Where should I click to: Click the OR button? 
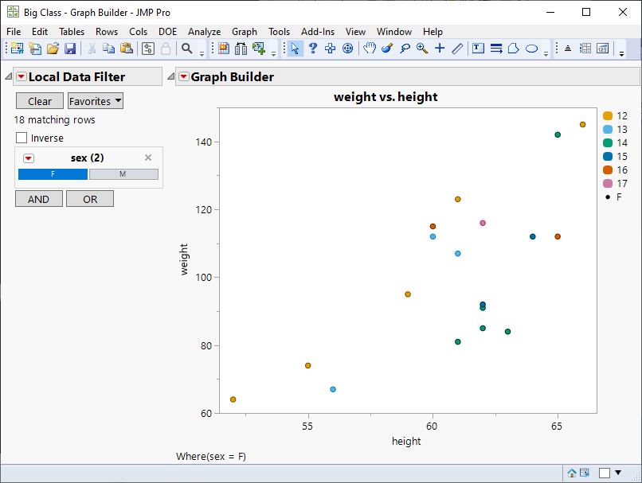click(x=90, y=199)
